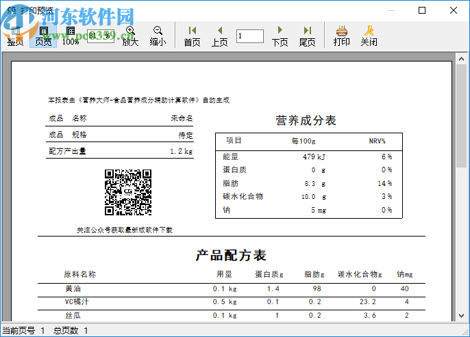
Task: Print the report with 打印 icon
Action: pos(341,36)
